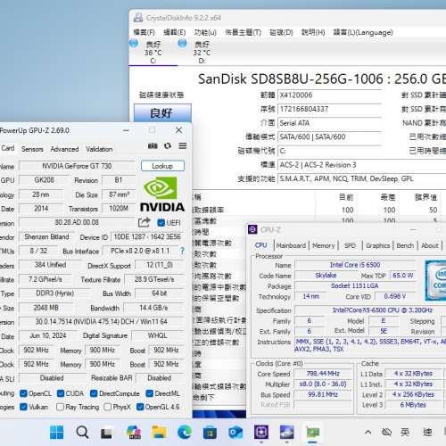446x446 pixels.
Task: Expand the hidden system tray icons chevron
Action: 368,432
